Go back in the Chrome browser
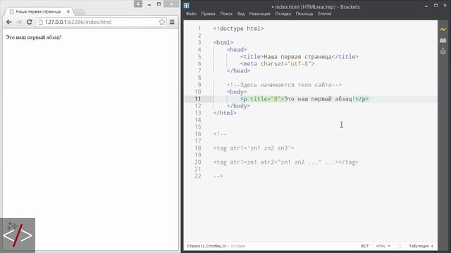Image resolution: width=451 pixels, height=253 pixels. 9,22
